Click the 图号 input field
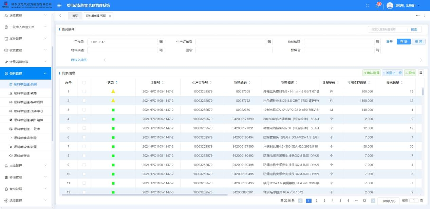 pos(233,50)
